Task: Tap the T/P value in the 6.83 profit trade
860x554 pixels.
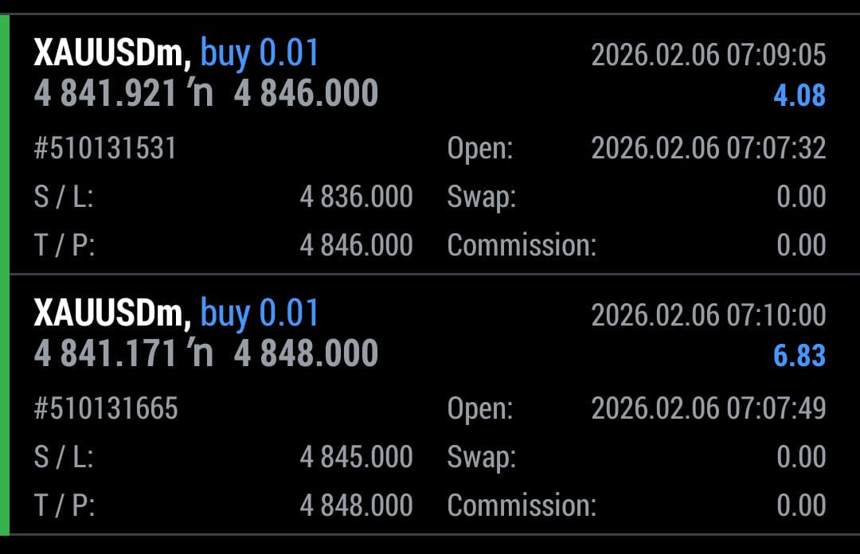Action: 356,505
